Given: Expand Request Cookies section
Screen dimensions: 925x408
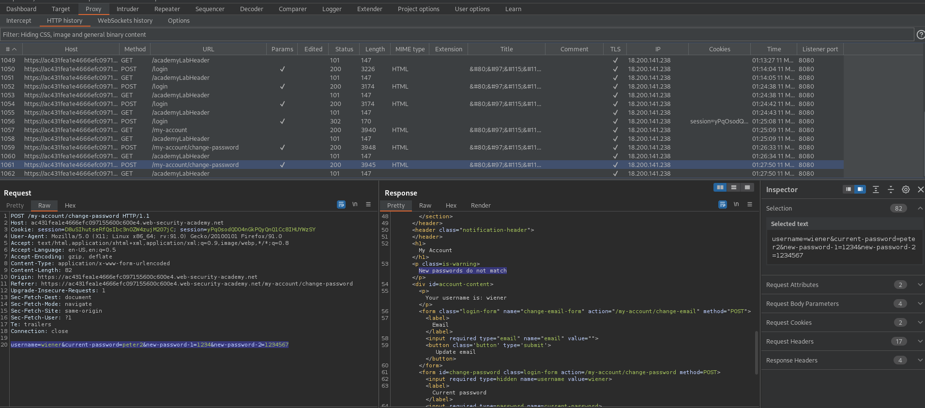Looking at the screenshot, I should tap(920, 322).
